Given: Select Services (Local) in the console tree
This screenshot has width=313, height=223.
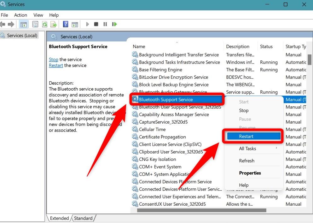Looking at the screenshot, I should (22, 36).
